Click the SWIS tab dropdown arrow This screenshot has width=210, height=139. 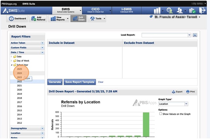coord(80,11)
